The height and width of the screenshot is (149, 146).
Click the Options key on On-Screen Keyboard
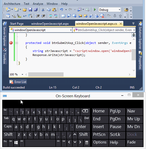(100, 143)
